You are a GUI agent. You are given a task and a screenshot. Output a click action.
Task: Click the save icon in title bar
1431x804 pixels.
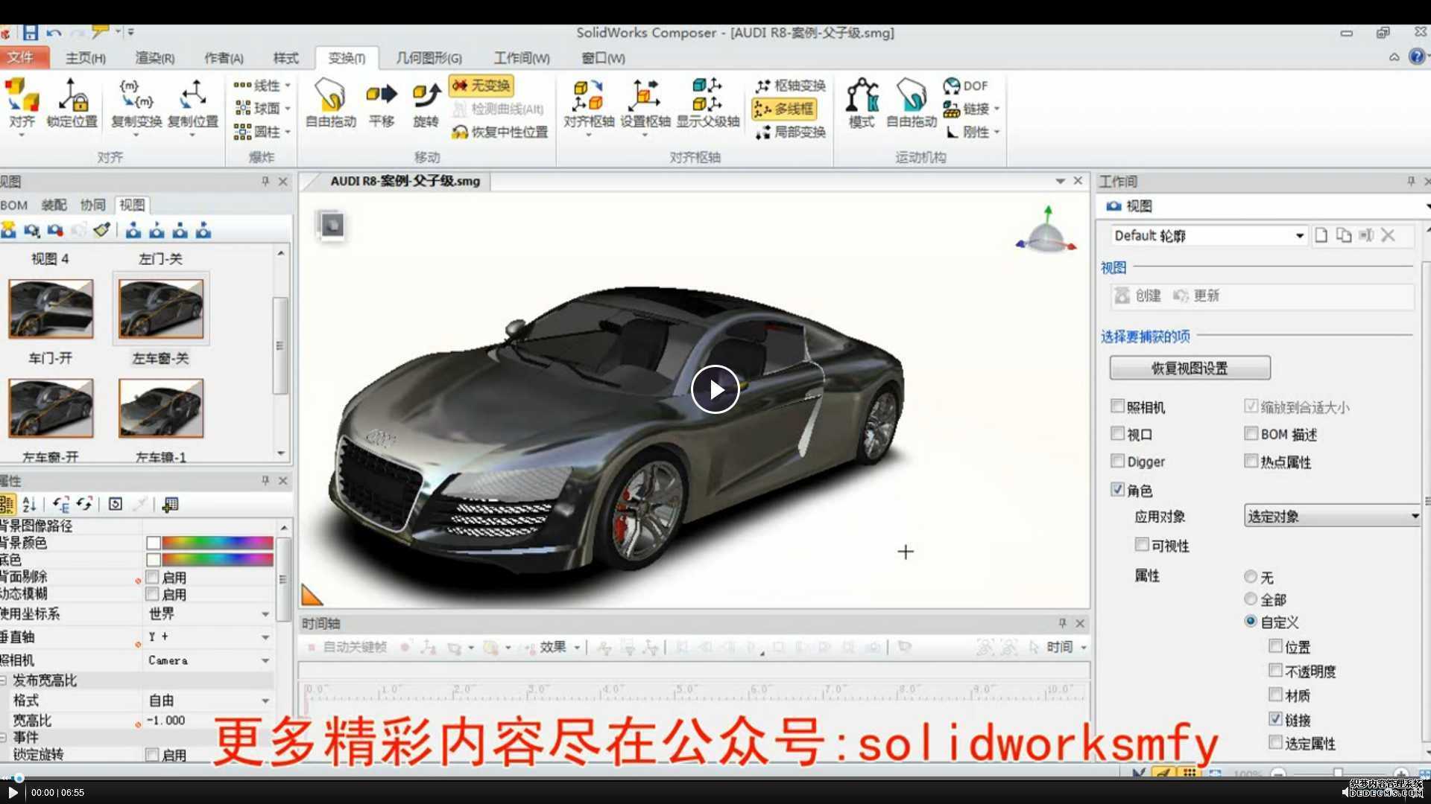pyautogui.click(x=31, y=32)
